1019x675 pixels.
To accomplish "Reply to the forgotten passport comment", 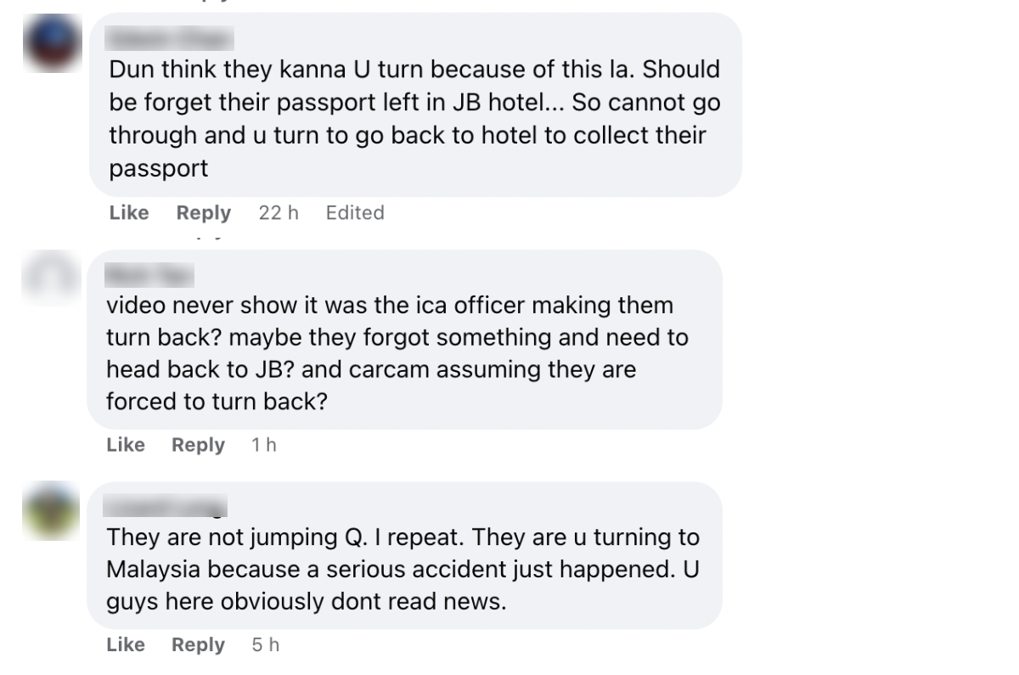I will click(x=203, y=213).
